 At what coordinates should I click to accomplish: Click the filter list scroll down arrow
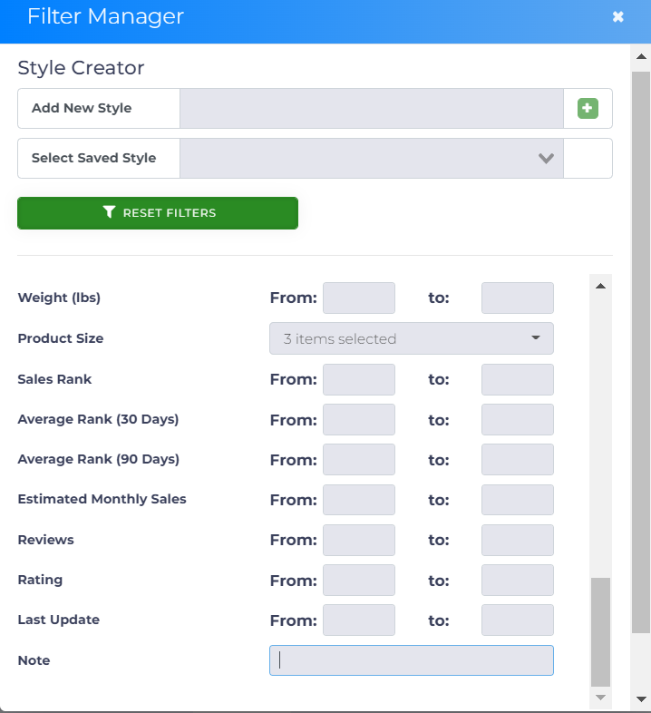pos(600,697)
